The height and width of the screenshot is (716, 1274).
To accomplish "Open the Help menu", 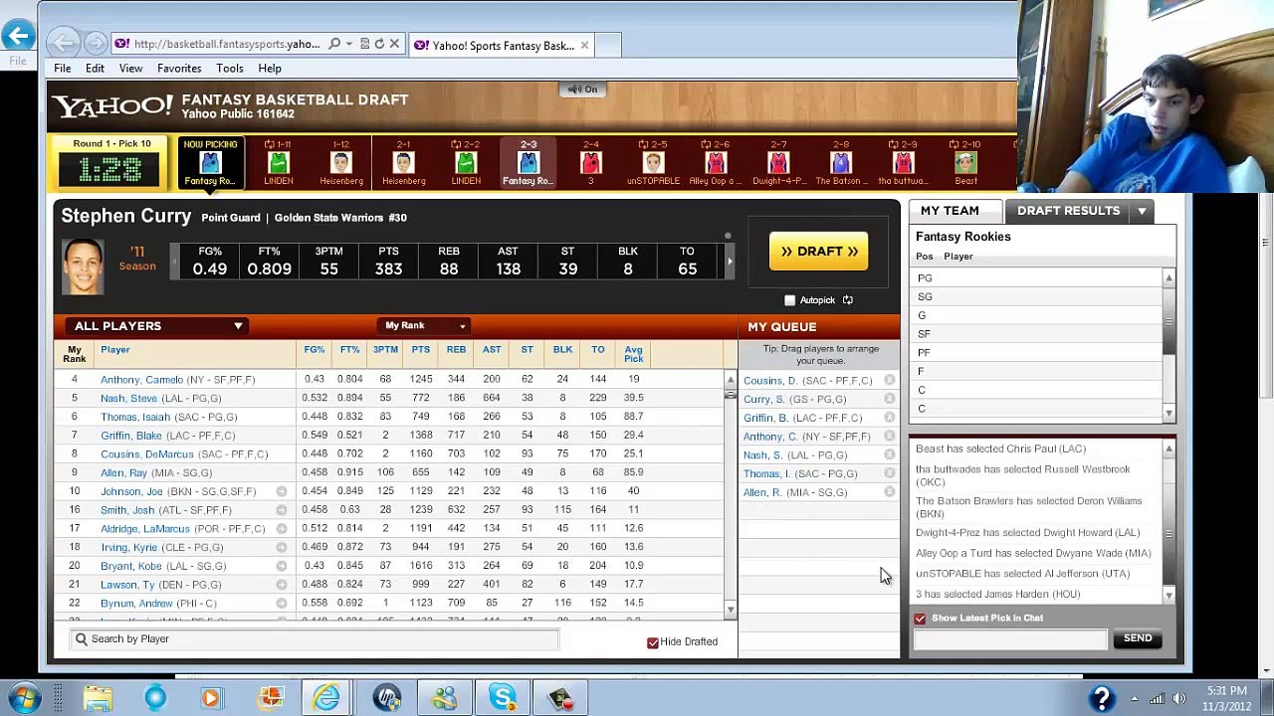I will click(270, 69).
